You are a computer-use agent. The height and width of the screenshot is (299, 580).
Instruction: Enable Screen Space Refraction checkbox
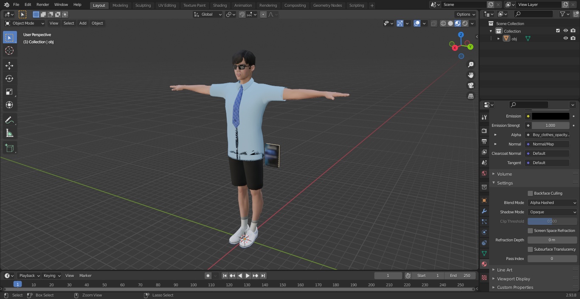coord(530,231)
